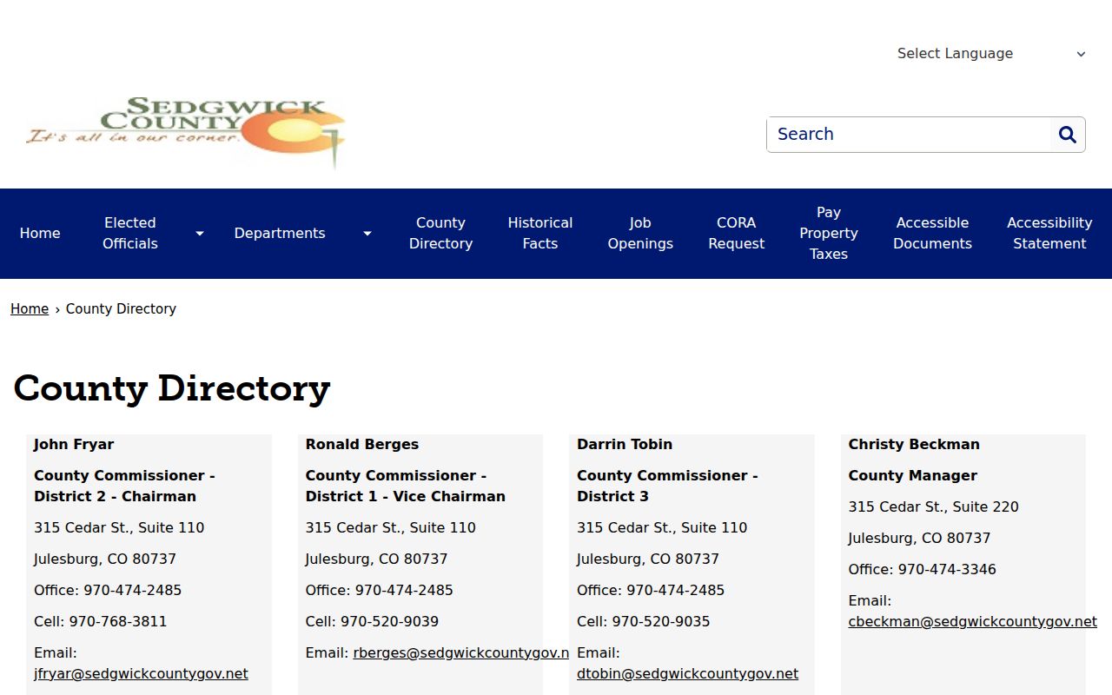Open the Select Language dropdown

pos(990,54)
